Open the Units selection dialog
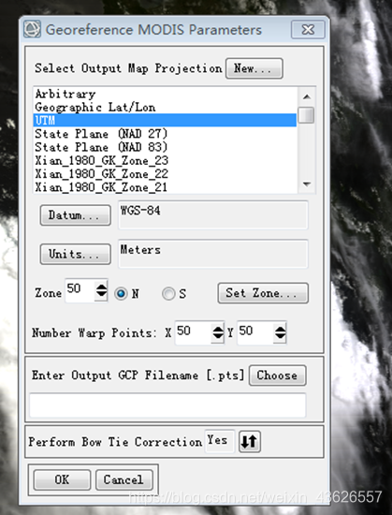The width and height of the screenshot is (392, 515). (x=75, y=254)
